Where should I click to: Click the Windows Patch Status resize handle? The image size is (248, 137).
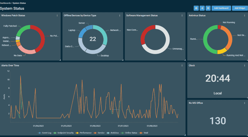tap(60, 60)
